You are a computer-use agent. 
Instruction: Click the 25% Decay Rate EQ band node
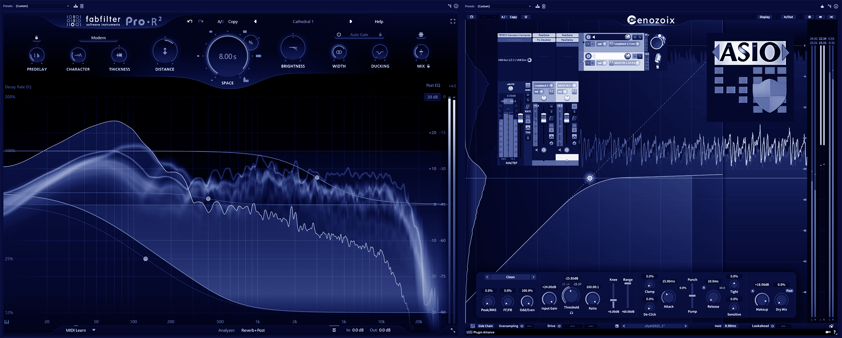tap(146, 259)
